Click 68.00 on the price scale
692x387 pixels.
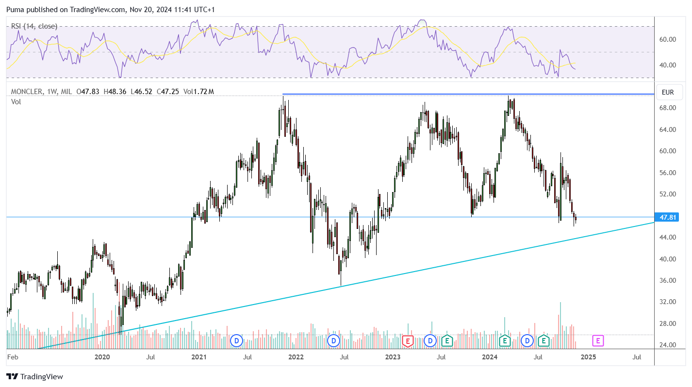point(667,108)
